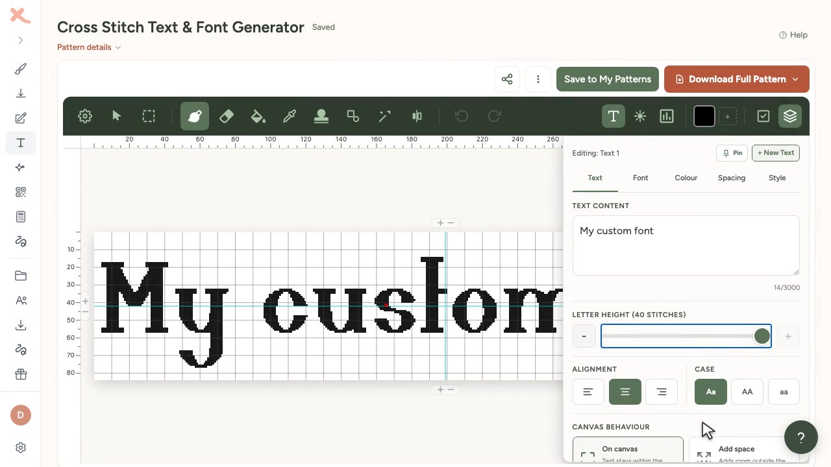This screenshot has height=467, width=831.
Task: Set text alignment to left
Action: [x=588, y=392]
